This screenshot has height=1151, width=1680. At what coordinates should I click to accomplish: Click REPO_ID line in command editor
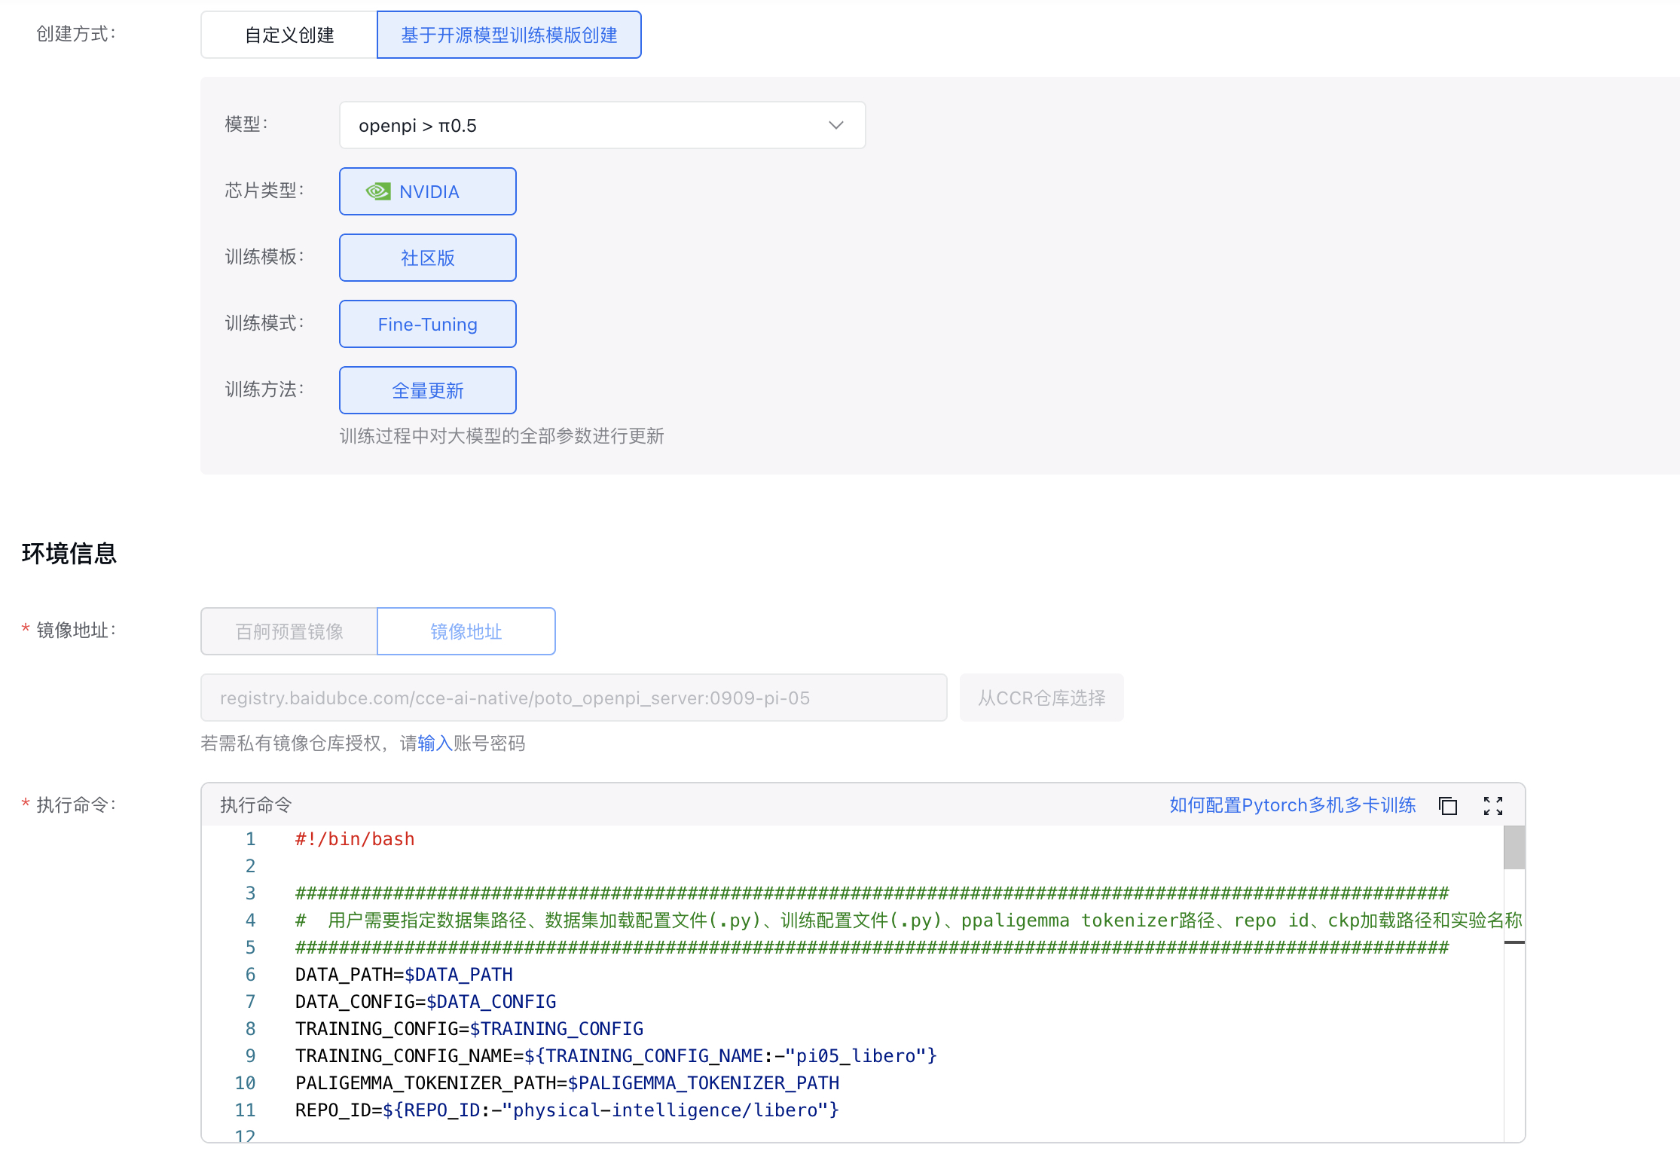(567, 1110)
